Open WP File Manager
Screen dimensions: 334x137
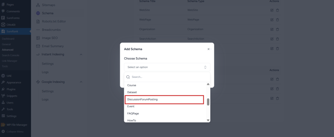(x=17, y=125)
